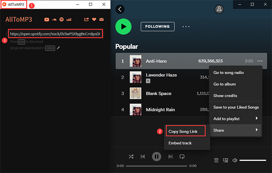This screenshot has width=272, height=173.
Task: Open the Spotify play queue icon
Action: pyautogui.click(x=216, y=160)
